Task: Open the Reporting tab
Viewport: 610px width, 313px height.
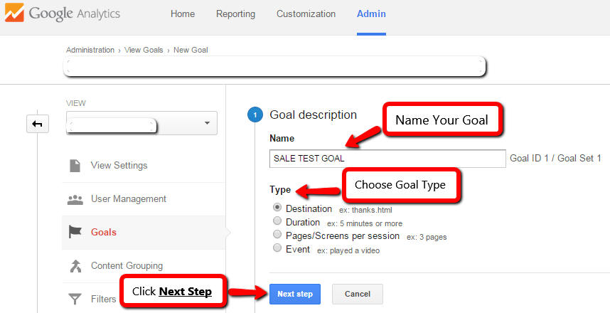Action: click(x=236, y=14)
